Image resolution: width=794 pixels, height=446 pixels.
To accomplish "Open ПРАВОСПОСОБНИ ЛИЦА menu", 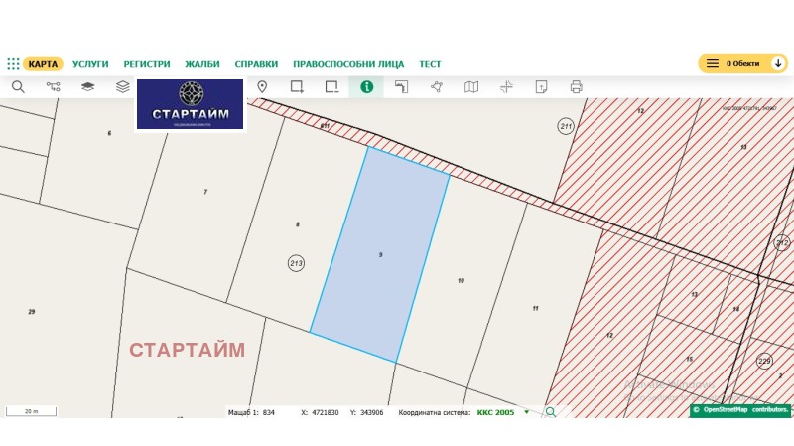I will point(348,64).
